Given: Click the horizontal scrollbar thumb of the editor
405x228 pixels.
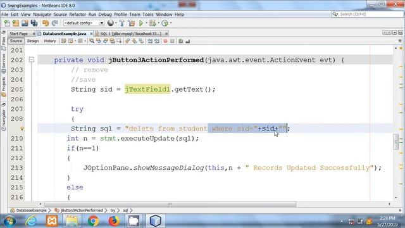Looking at the screenshot, I should point(170,204).
